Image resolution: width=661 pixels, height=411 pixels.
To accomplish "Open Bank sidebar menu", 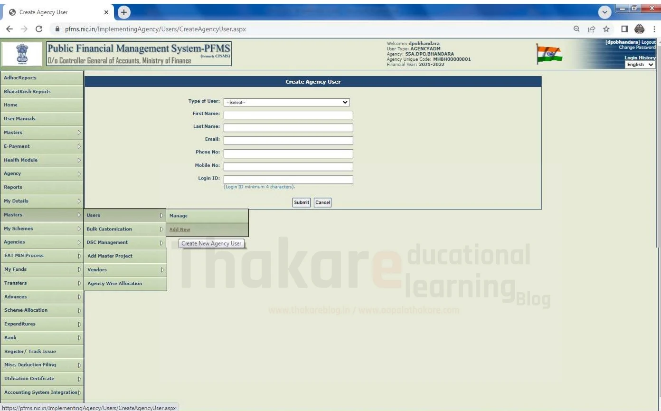I will point(42,338).
